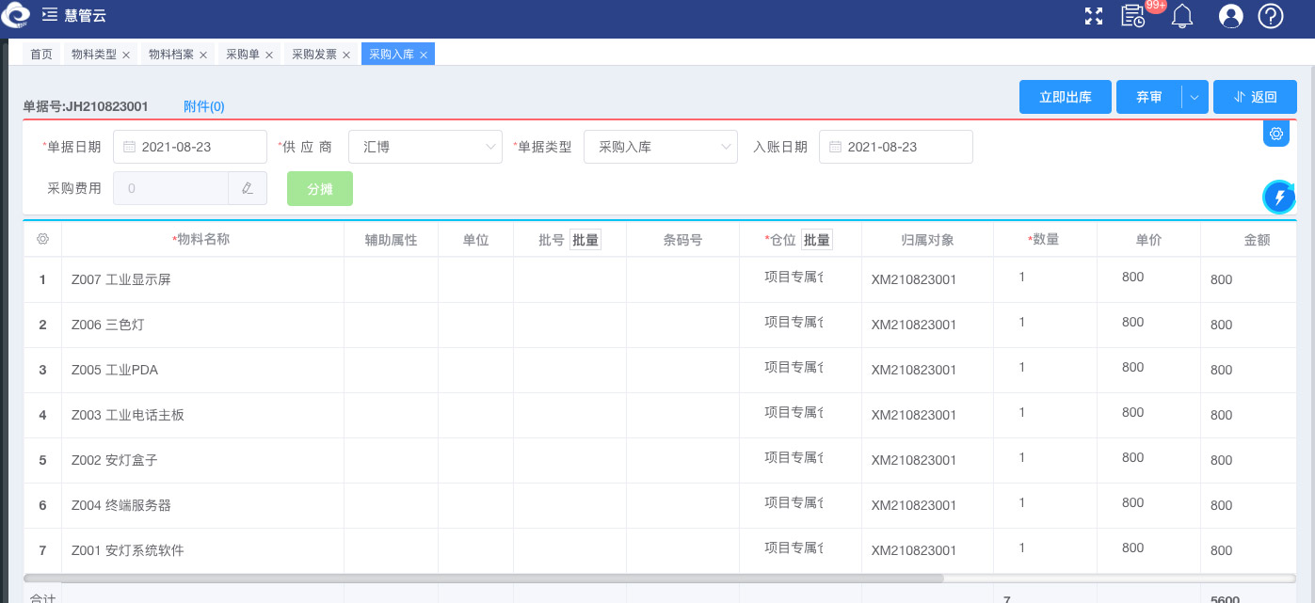Click row number 7 cell
Image resolution: width=1315 pixels, height=603 pixels.
42,550
